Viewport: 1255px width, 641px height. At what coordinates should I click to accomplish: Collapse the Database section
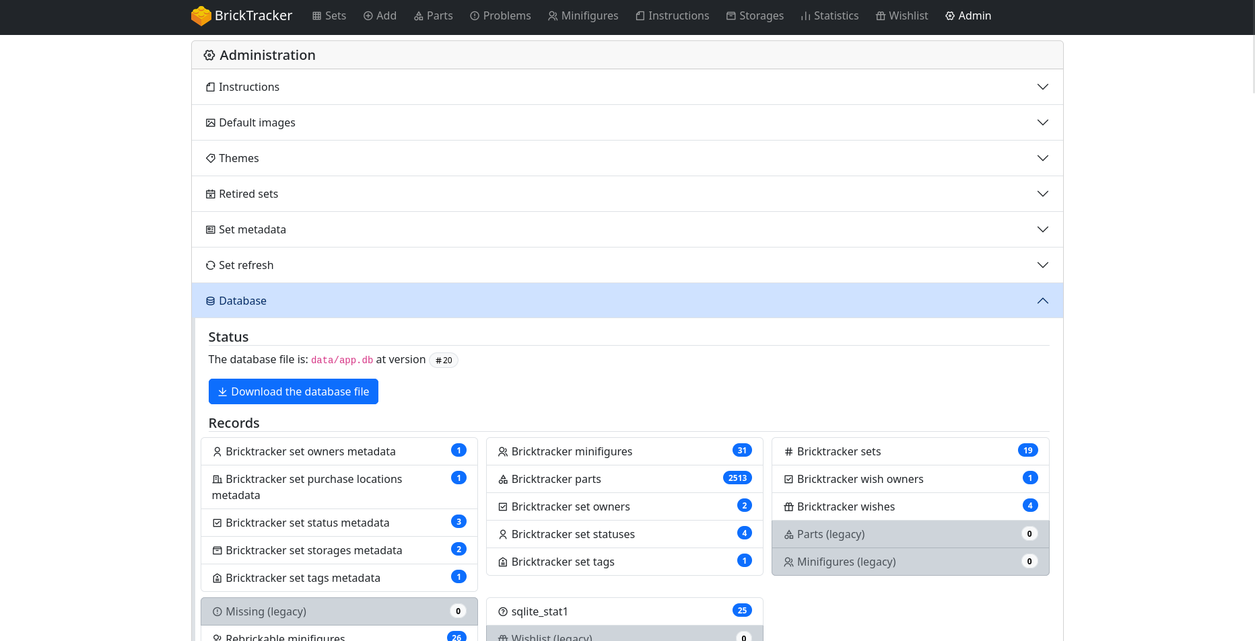pos(1042,301)
